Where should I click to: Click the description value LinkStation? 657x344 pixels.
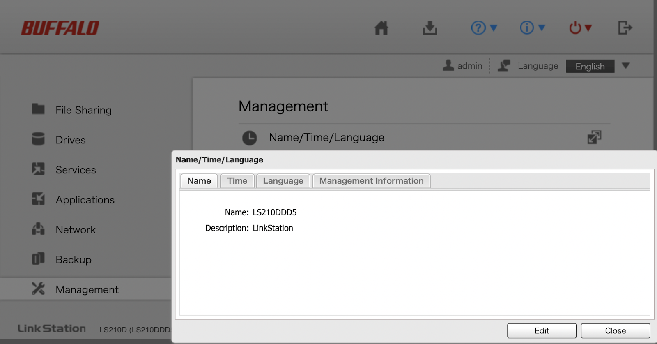(x=273, y=228)
